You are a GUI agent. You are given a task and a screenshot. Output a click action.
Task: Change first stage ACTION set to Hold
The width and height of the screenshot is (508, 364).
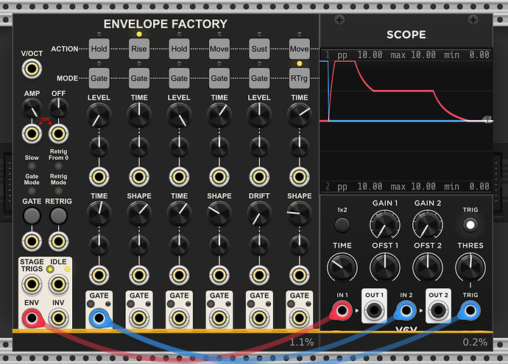99,49
